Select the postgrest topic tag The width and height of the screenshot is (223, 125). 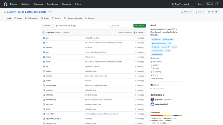point(166,47)
